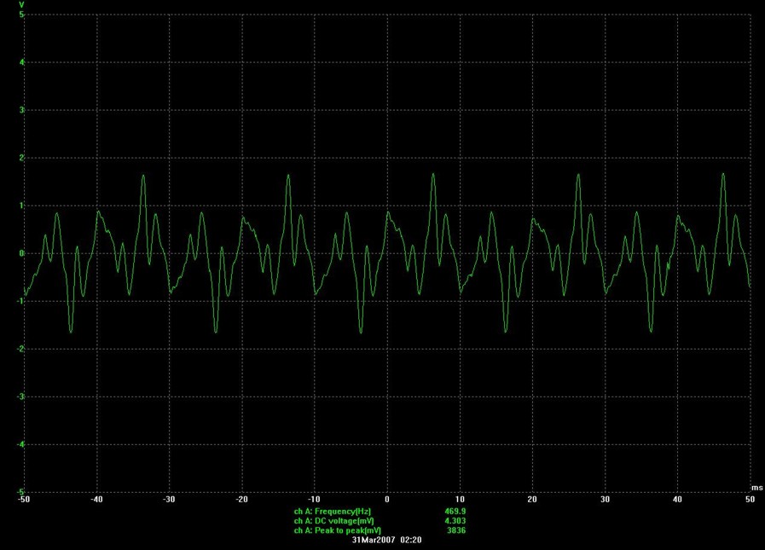
Task: Click the 4 voltage axis tick label
Action: (21, 62)
